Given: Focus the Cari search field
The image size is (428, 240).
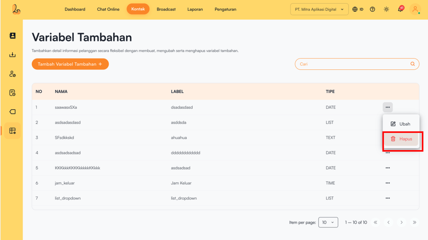Looking at the screenshot, I should coord(353,64).
